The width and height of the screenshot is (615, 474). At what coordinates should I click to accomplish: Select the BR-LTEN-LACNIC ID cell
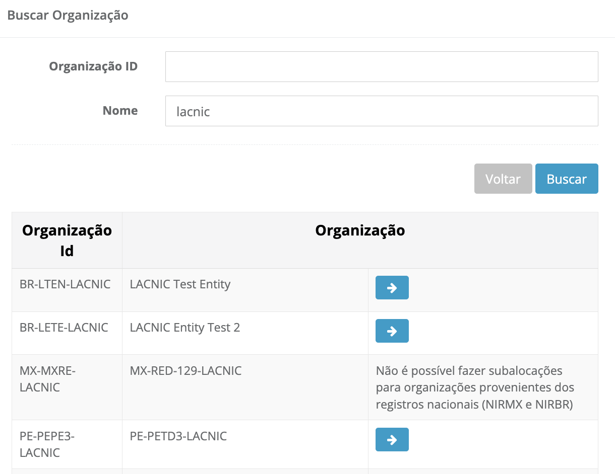[x=65, y=284]
